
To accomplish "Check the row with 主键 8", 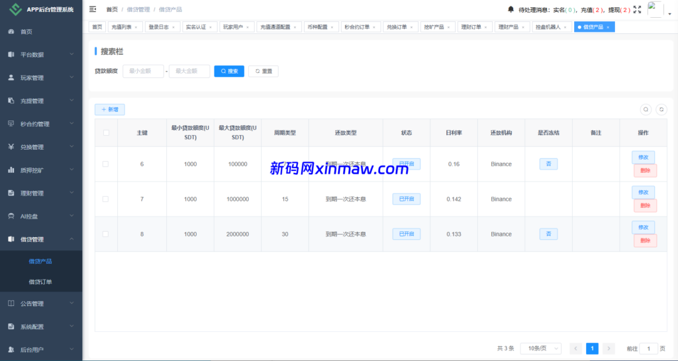I will coord(105,234).
